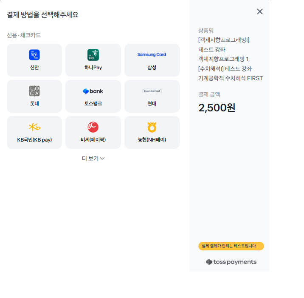
Task: Select the 신한 SOL Pay card icon
Action: 34,55
